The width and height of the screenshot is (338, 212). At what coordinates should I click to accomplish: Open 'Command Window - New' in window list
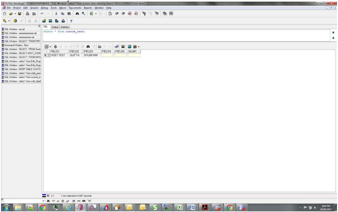21,45
